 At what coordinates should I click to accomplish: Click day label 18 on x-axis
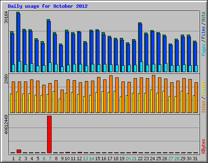(116, 159)
